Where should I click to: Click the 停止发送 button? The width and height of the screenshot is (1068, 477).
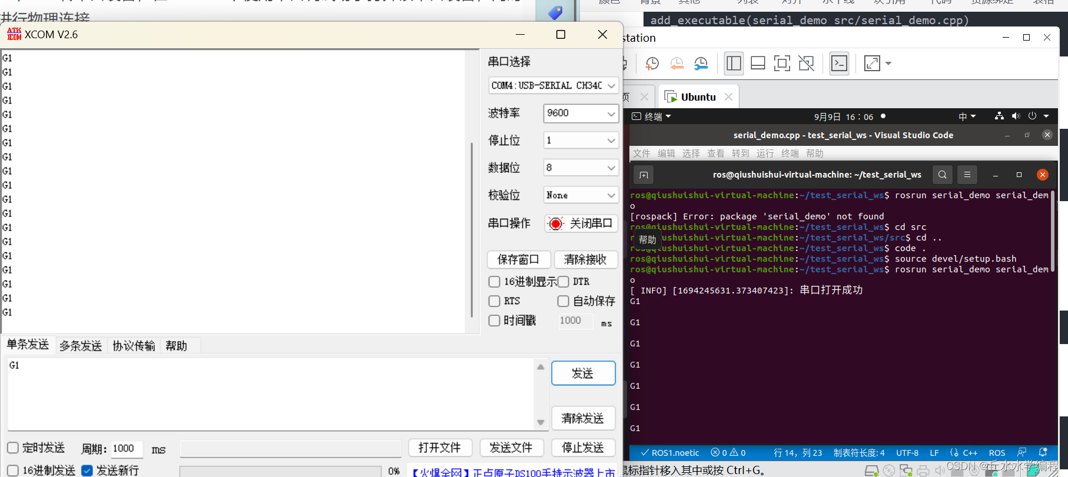click(x=583, y=448)
